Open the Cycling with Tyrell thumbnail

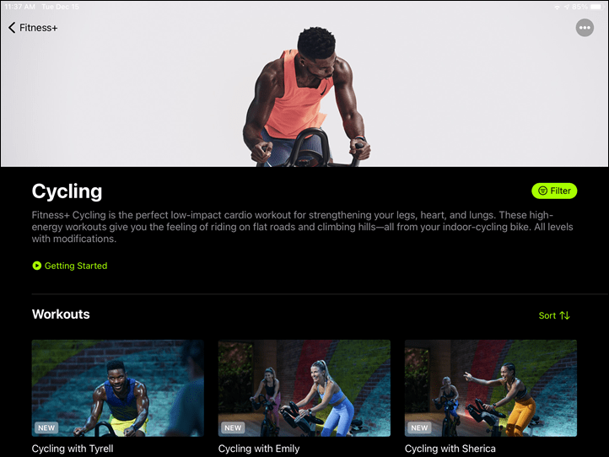tap(118, 388)
